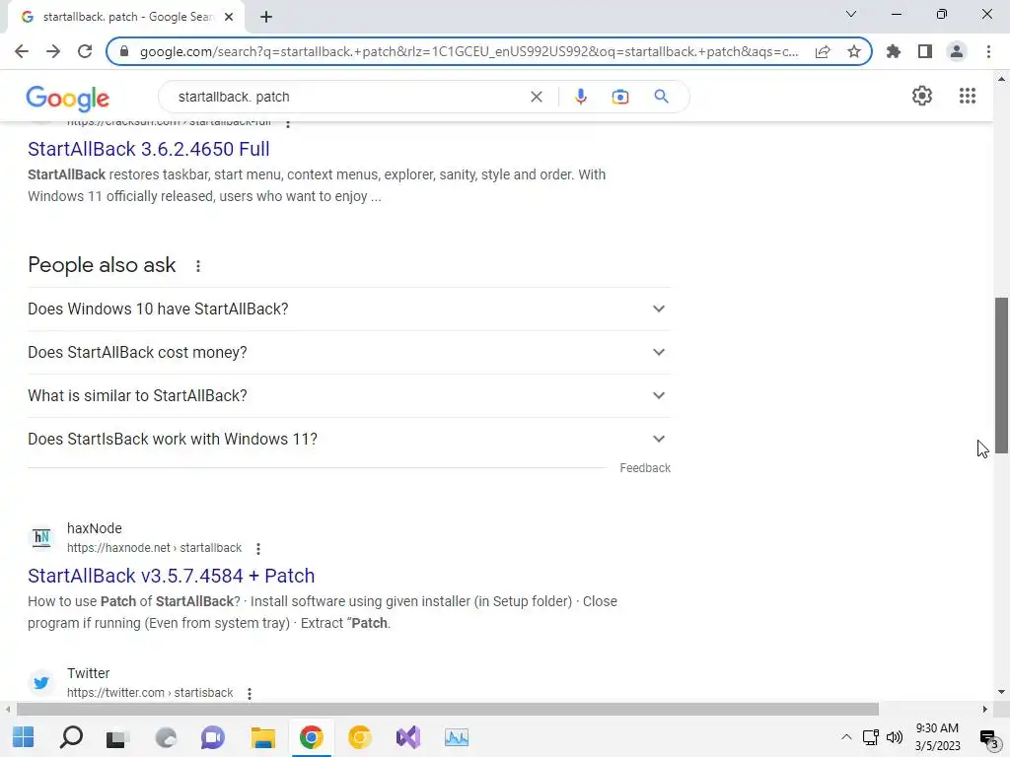The height and width of the screenshot is (757, 1010).
Task: Open Windows Start menu
Action: pos(24,737)
